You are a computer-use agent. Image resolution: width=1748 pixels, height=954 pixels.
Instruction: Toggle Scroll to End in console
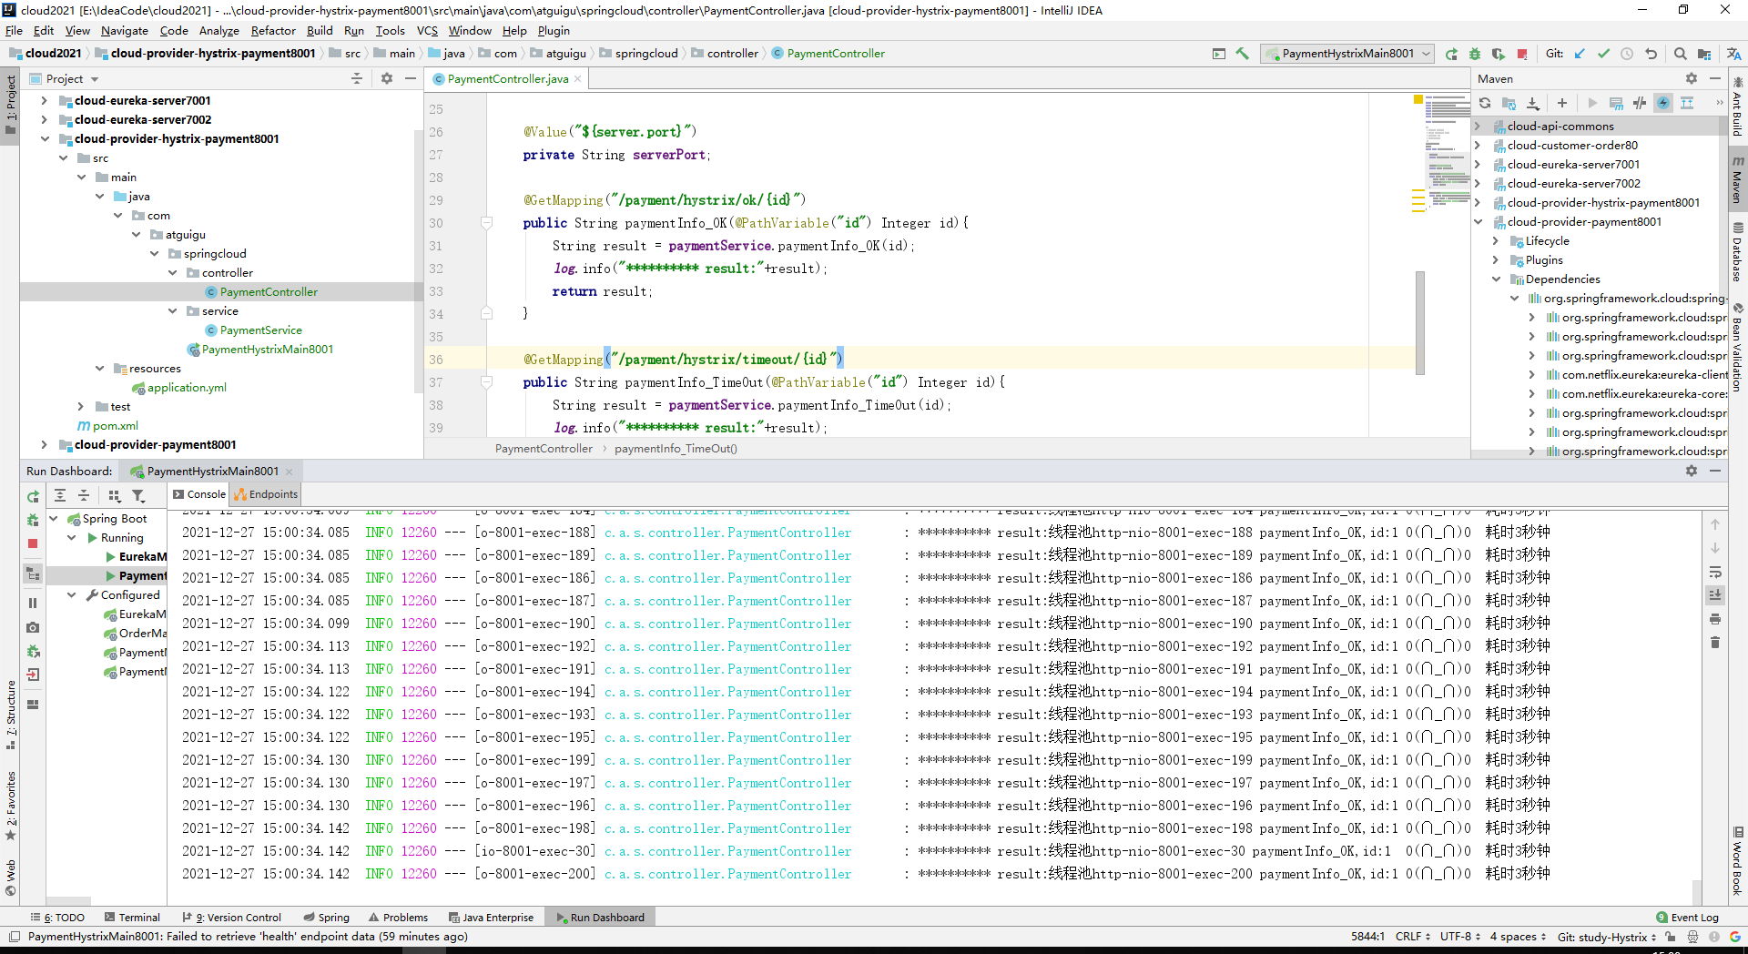point(1715,595)
